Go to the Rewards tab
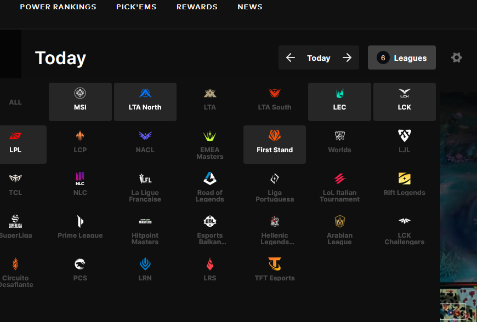This screenshot has height=322, width=477. 197,7
